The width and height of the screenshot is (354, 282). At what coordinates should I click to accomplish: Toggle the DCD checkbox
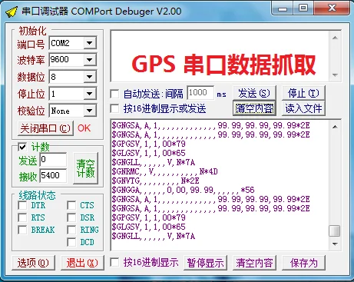pyautogui.click(x=71, y=242)
